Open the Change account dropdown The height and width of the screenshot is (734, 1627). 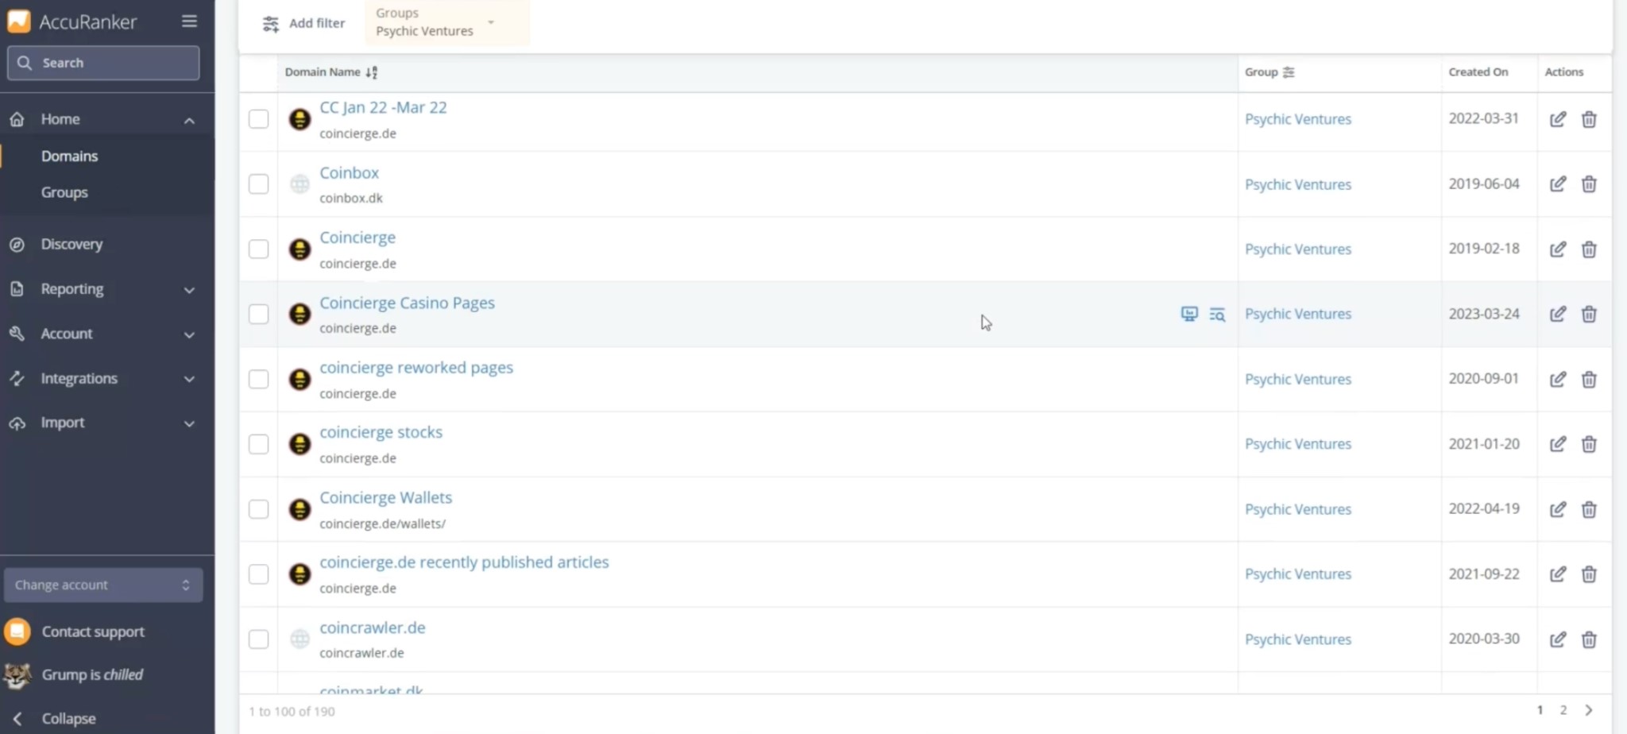click(103, 585)
